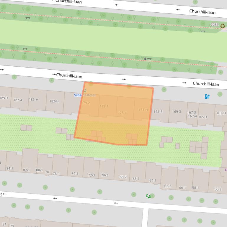Click the building labeled 163-H
The width and height of the screenshot is (227, 227).
coord(221,113)
